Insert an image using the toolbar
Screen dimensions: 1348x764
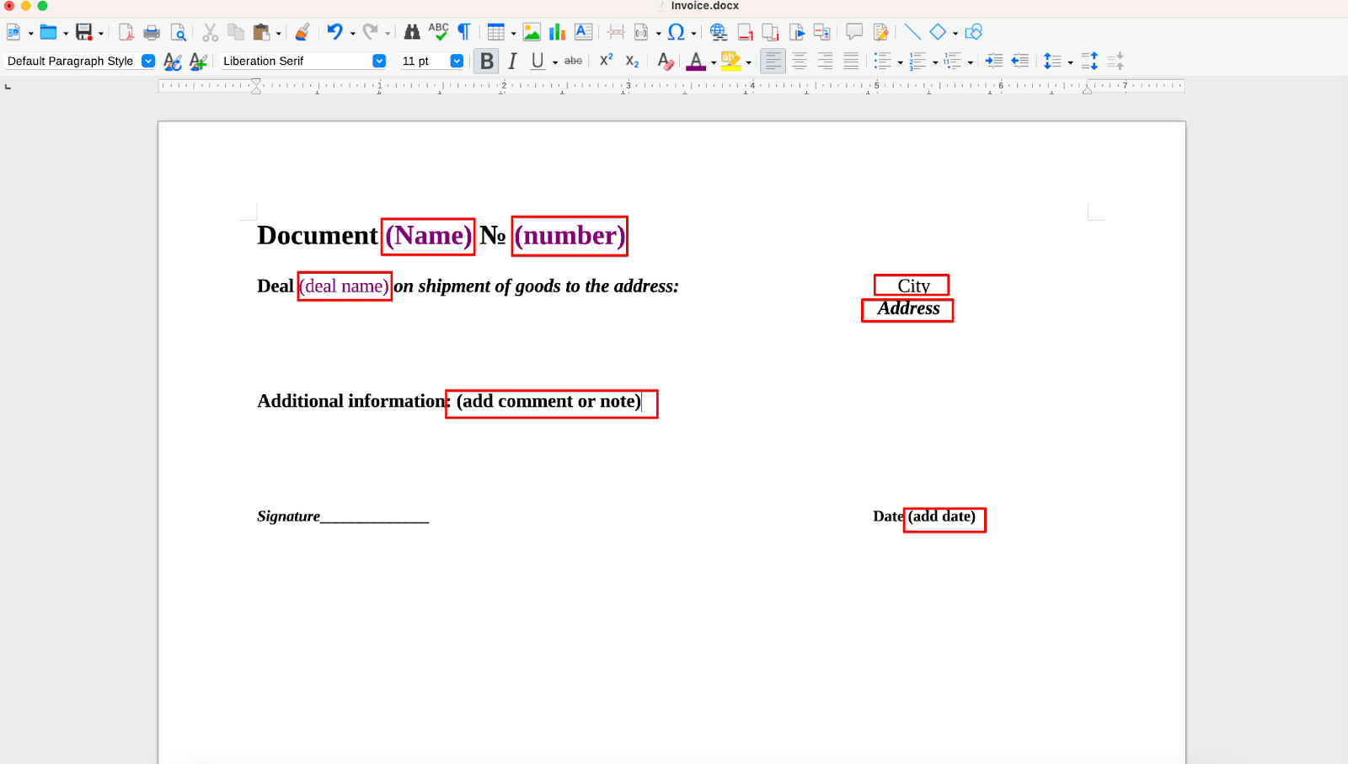click(531, 33)
